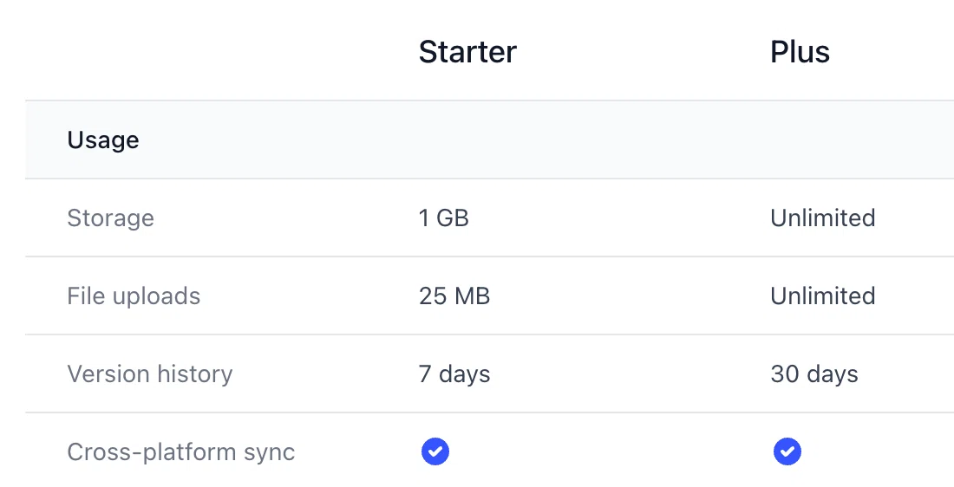Click the 30 days version history value

[x=814, y=373]
